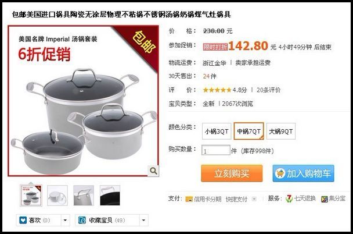
Task: Expand the 收藏宝贝 dropdown arrow
Action: [143, 220]
